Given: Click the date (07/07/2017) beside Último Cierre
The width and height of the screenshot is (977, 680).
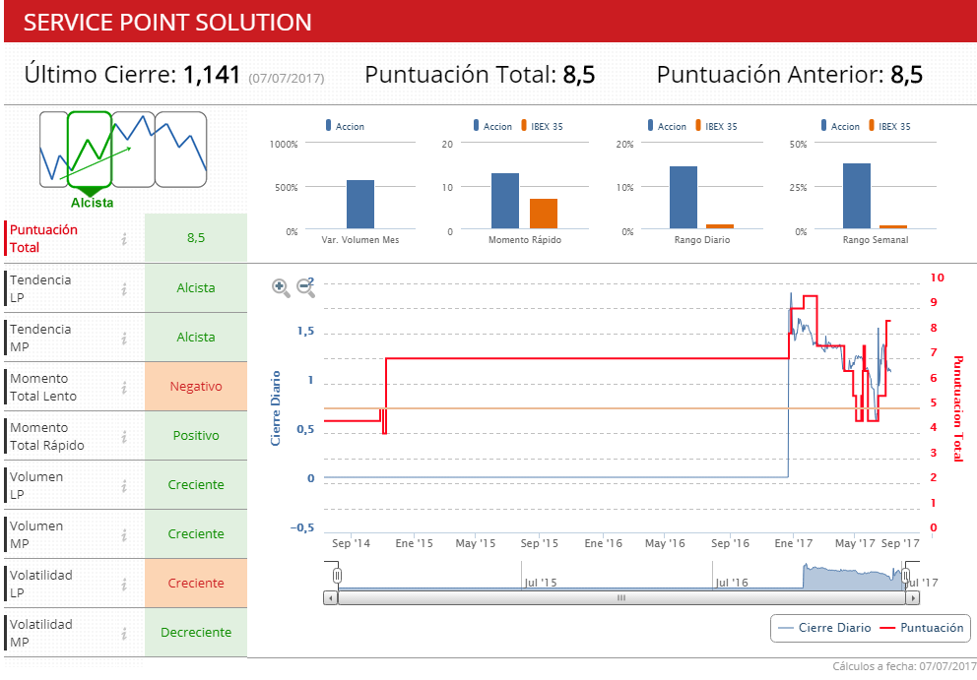Looking at the screenshot, I should coord(287,79).
